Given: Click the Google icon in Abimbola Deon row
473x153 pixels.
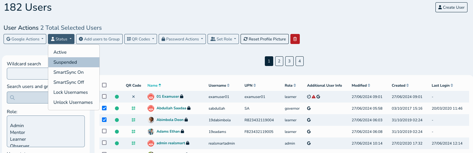Looking at the screenshot, I should click(309, 120).
